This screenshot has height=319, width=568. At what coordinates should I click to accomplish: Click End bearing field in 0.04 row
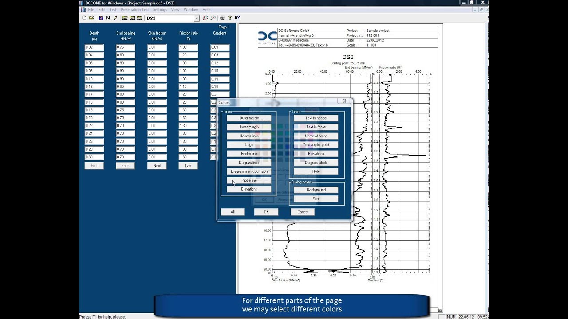(126, 55)
